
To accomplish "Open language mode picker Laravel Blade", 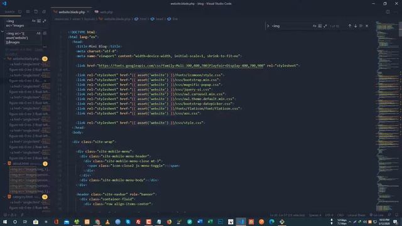I will pos(356,215).
